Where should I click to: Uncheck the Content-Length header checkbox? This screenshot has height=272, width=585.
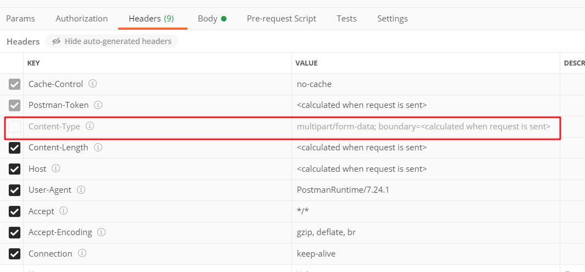point(14,148)
